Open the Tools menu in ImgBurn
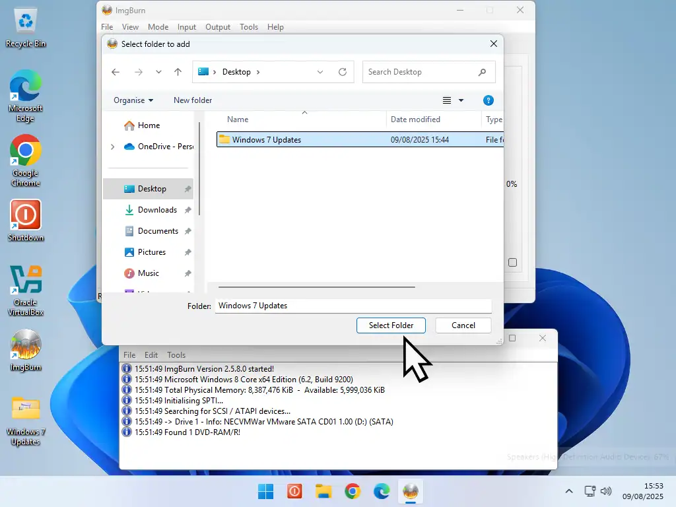Image resolution: width=676 pixels, height=507 pixels. click(x=249, y=27)
